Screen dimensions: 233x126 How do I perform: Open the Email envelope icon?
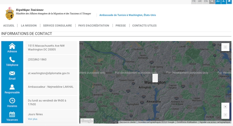[x=12, y=73]
